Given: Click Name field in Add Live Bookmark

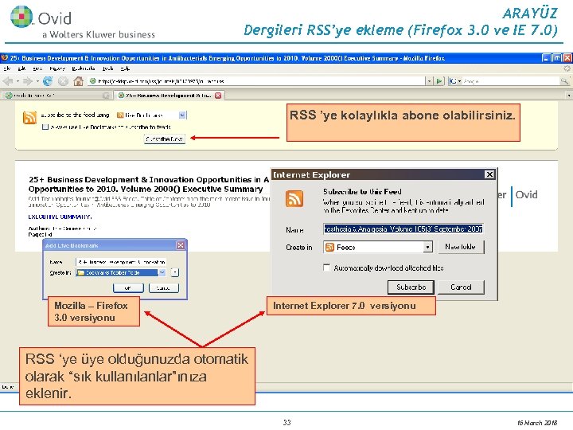Looking at the screenshot, I should pyautogui.click(x=121, y=262).
